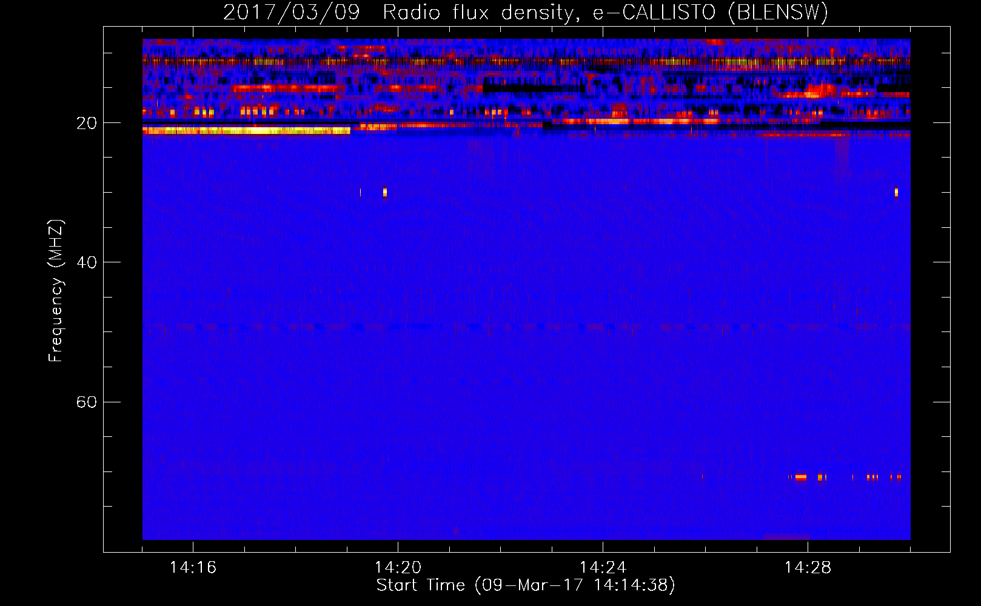The height and width of the screenshot is (606, 981).
Task: Click the 14:28 time tick label
Action: pos(808,568)
